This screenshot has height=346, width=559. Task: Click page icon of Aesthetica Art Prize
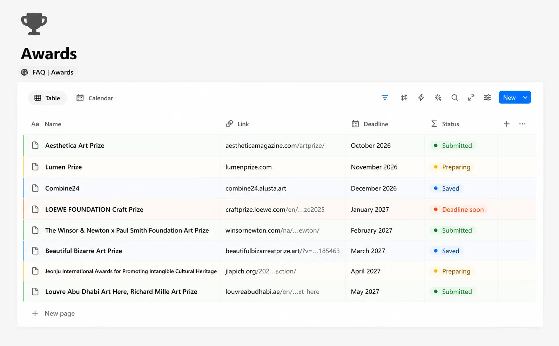(35, 145)
